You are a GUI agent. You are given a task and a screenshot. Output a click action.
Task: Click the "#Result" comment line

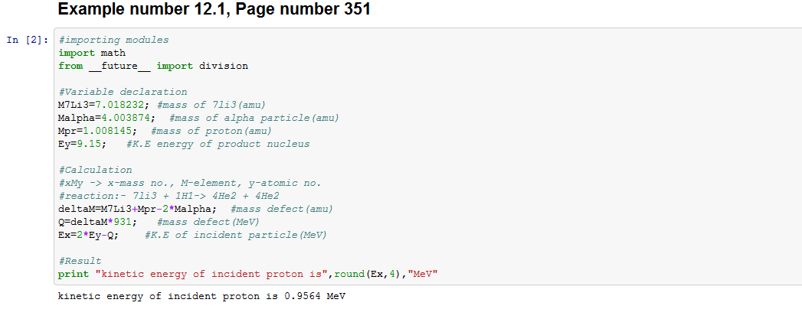[x=80, y=261]
